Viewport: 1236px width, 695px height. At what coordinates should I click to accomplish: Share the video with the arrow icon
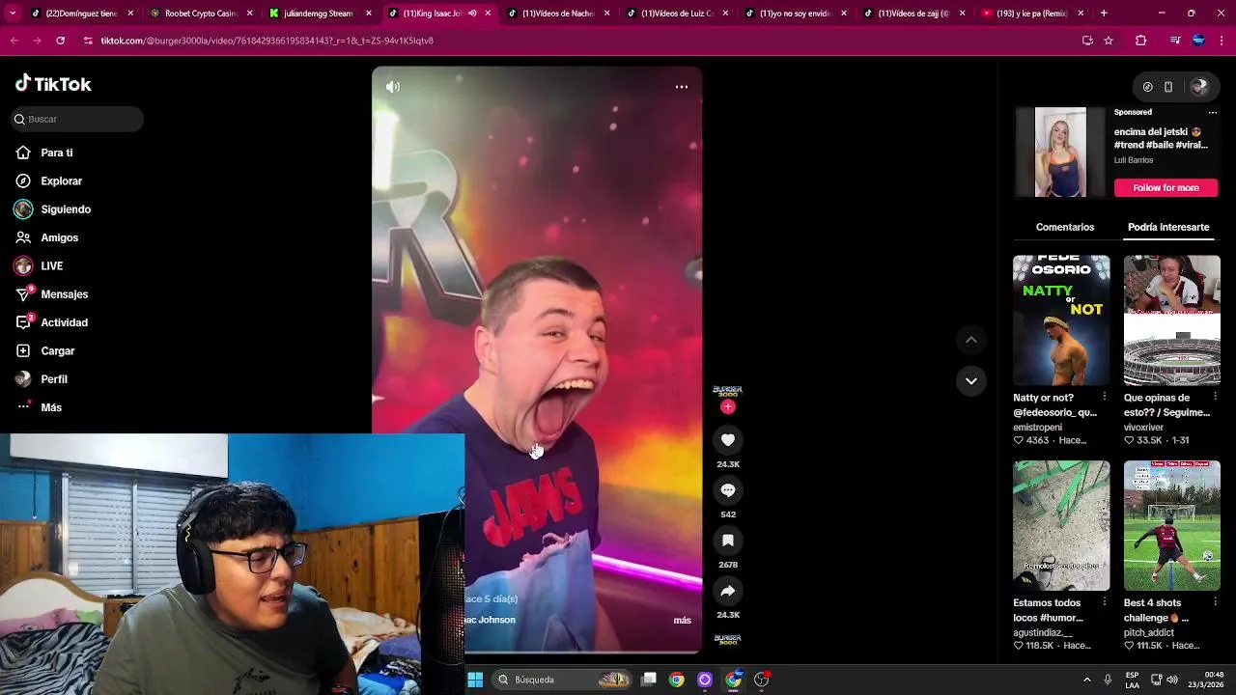click(x=728, y=591)
